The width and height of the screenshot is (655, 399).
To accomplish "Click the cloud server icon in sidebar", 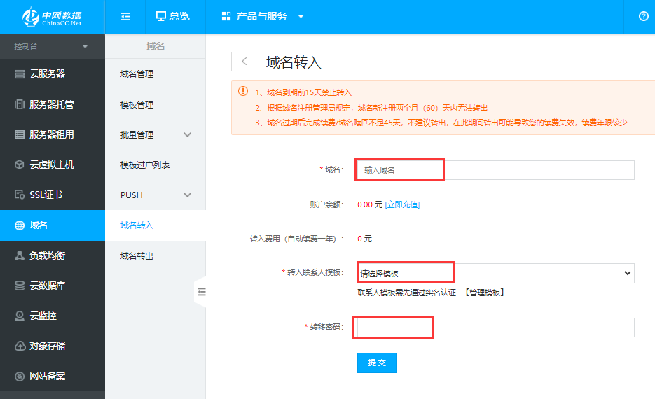I will [x=20, y=74].
